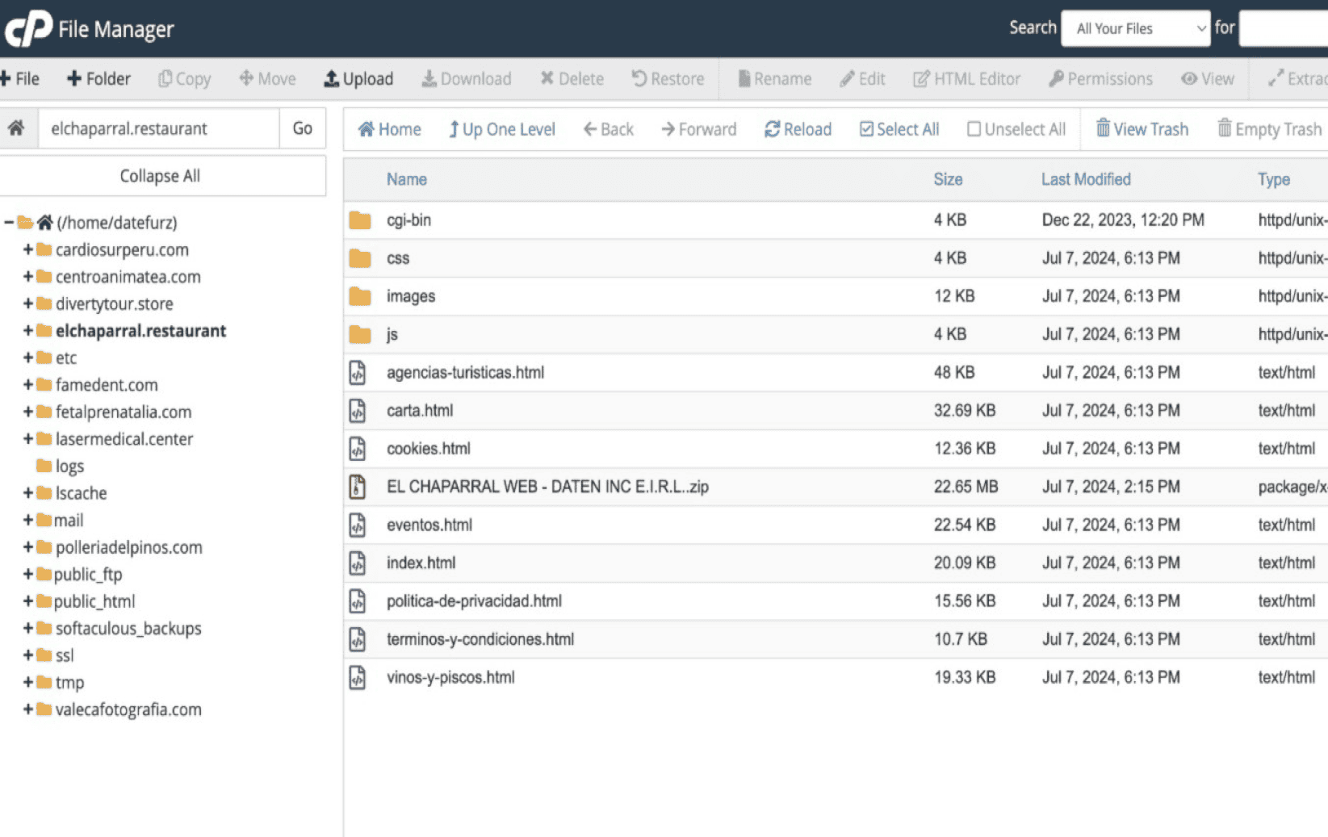Image resolution: width=1328 pixels, height=837 pixels.
Task: Open the All Your Files dropdown
Action: pos(1135,28)
